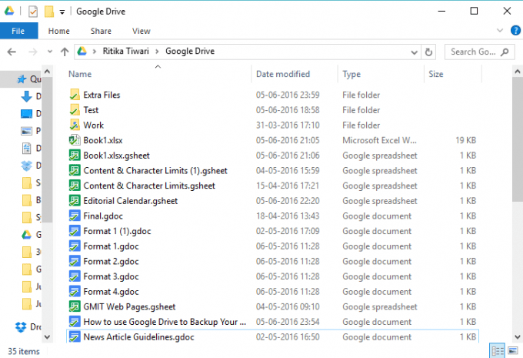Switch to Large icons view in status bar

[x=513, y=350]
